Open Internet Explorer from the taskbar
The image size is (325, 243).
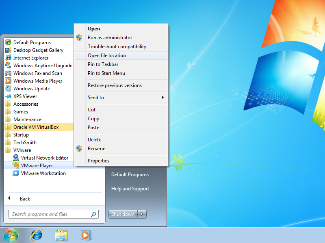[x=37, y=234]
